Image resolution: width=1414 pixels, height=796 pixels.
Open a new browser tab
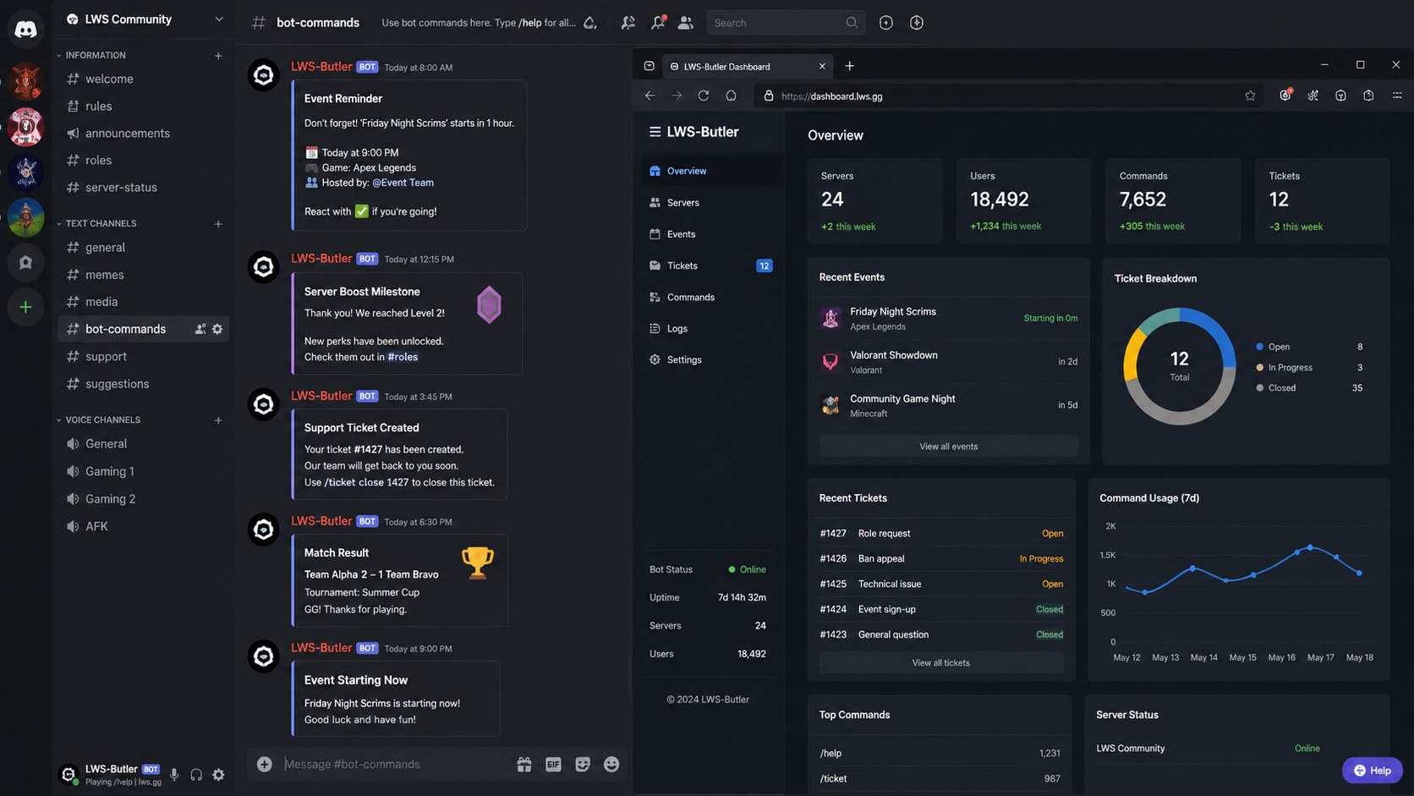click(x=849, y=66)
